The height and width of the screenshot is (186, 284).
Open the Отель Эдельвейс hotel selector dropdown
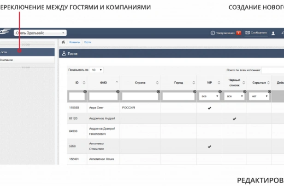(41, 33)
